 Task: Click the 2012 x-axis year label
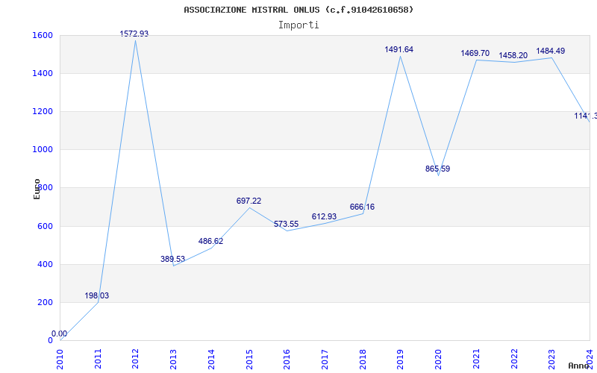click(x=136, y=360)
